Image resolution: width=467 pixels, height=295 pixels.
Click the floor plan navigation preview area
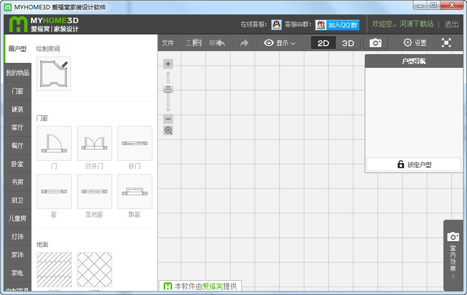click(414, 112)
